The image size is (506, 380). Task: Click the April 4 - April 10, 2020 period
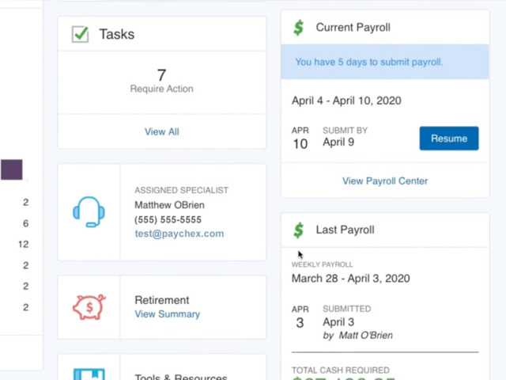pos(346,101)
